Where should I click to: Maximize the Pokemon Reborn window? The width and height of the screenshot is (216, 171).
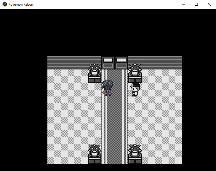click(x=196, y=4)
